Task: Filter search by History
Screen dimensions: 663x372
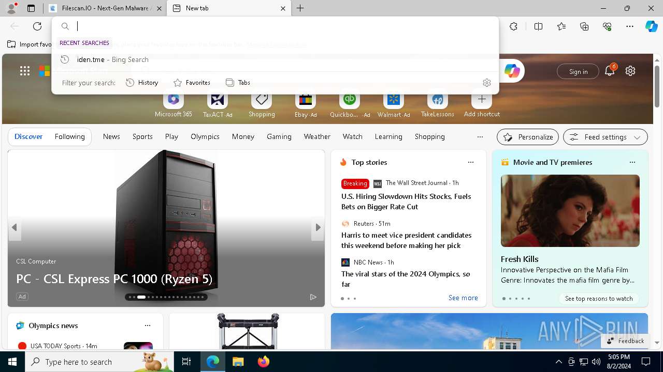Action: tap(142, 83)
